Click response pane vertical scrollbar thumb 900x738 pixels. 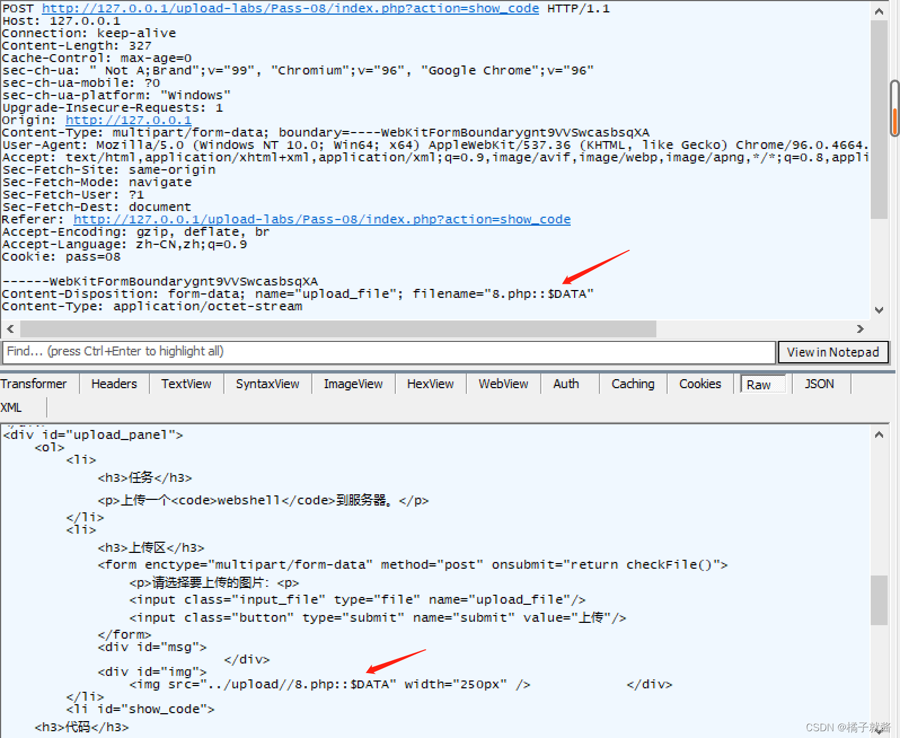(x=879, y=600)
